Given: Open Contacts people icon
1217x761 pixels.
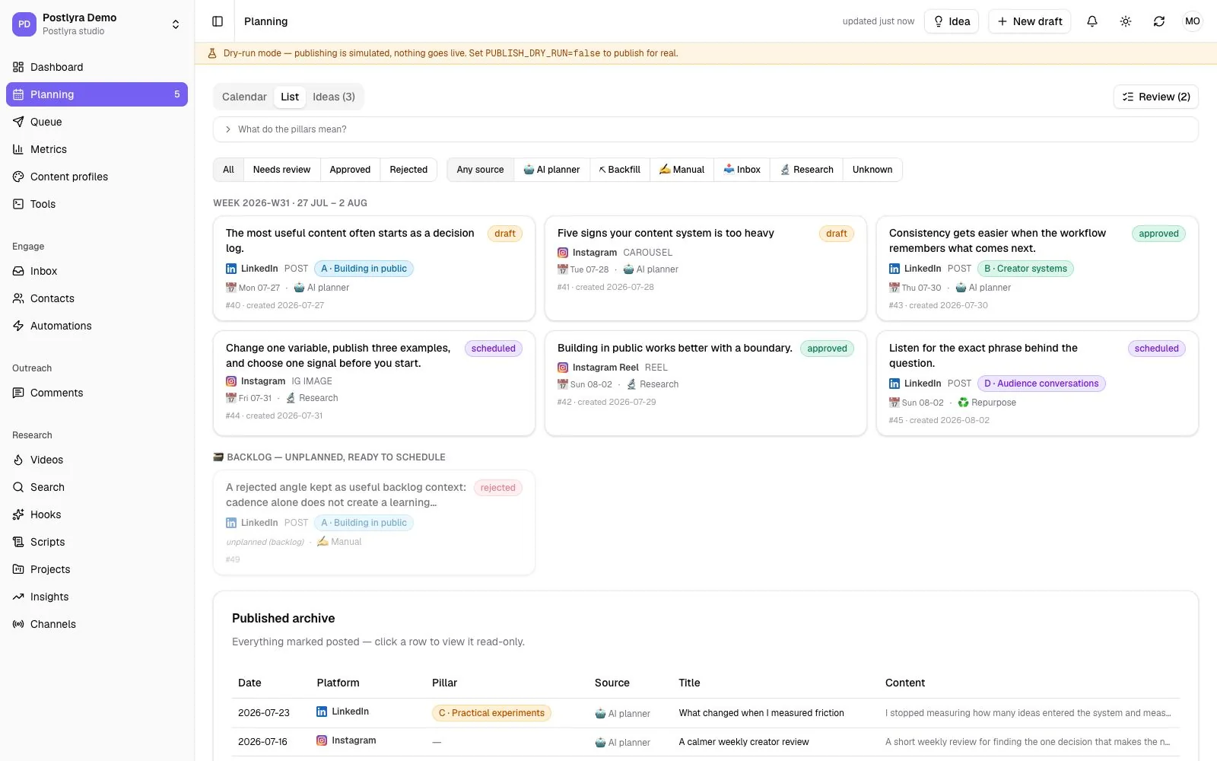Looking at the screenshot, I should (x=18, y=298).
